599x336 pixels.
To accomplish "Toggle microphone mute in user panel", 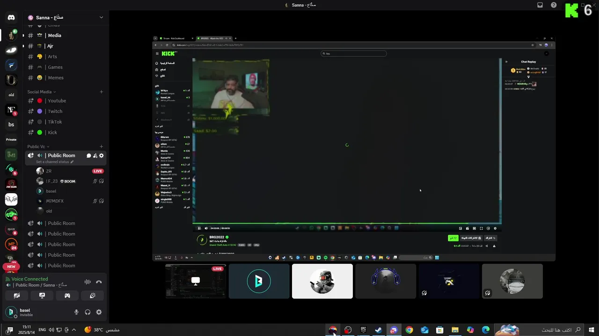I will (x=76, y=312).
